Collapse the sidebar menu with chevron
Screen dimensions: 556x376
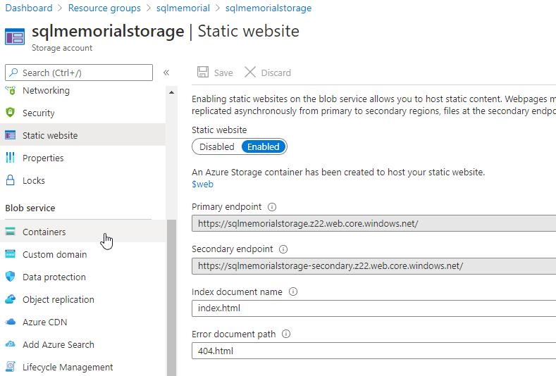pyautogui.click(x=166, y=73)
